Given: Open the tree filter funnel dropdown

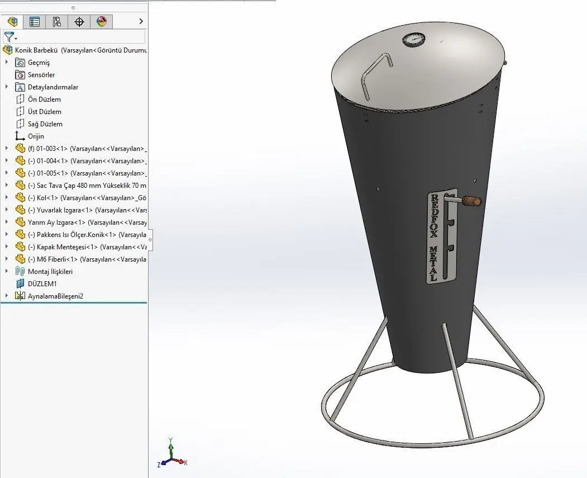Looking at the screenshot, I should point(10,37).
